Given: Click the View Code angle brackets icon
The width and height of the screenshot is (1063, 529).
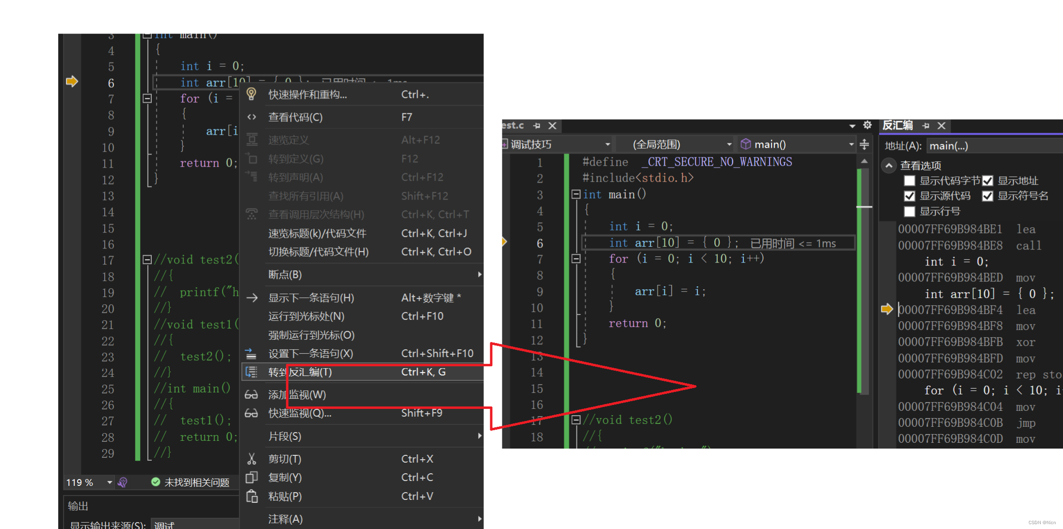Looking at the screenshot, I should 251,117.
